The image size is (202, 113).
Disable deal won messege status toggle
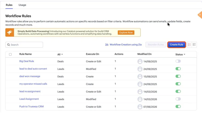178,76
